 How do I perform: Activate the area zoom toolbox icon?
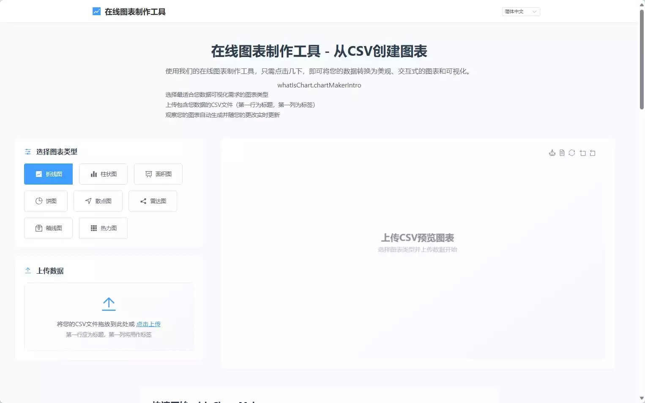click(583, 153)
